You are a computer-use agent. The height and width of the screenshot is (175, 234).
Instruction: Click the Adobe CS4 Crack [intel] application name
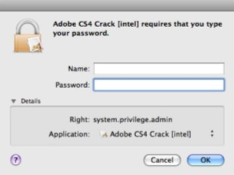pyautogui.click(x=150, y=134)
